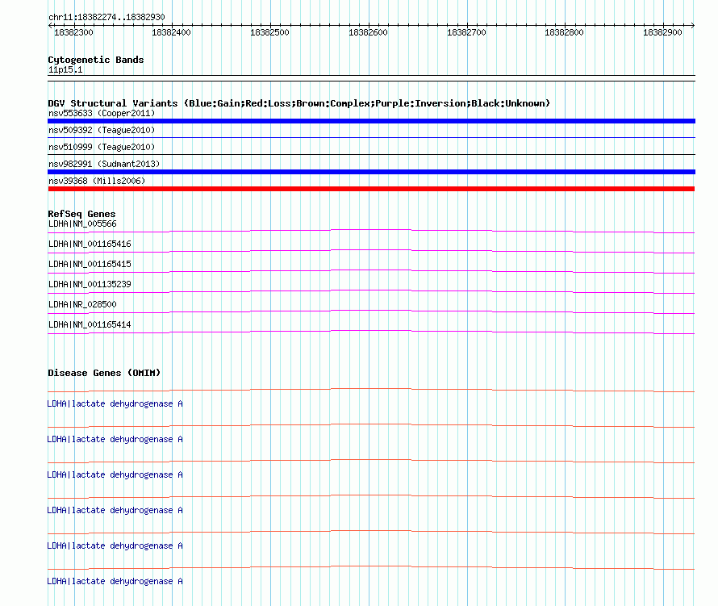Select transcript LDHA|NM_001165415
Viewport: 718px width, 606px height.
point(90,265)
